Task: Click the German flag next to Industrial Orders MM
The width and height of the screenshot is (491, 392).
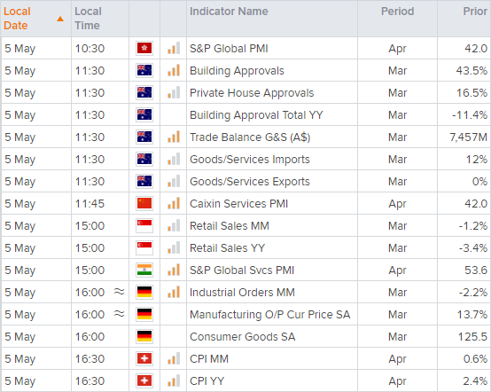Action: 144,292
